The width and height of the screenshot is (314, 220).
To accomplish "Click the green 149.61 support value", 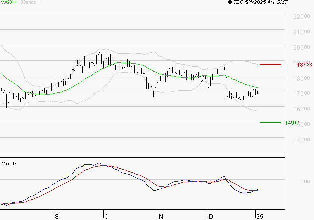I will pyautogui.click(x=292, y=123).
